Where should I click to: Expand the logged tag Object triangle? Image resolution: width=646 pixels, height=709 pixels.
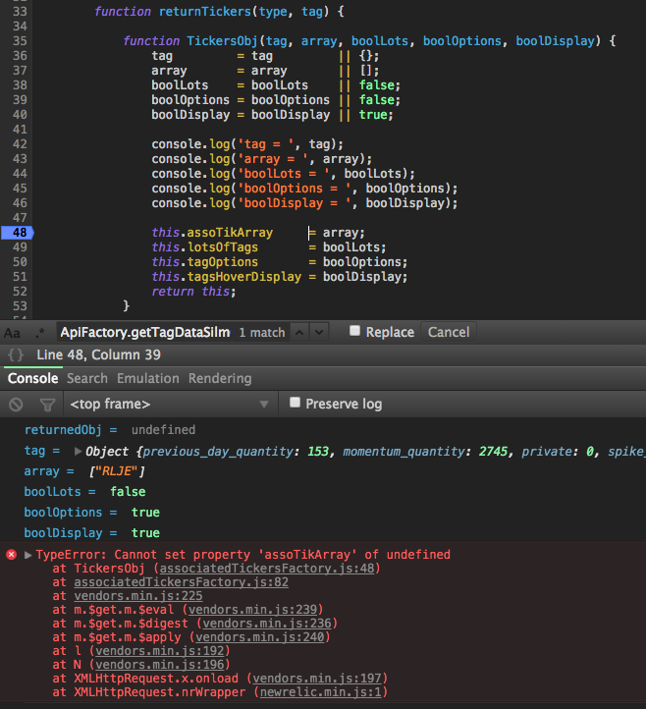[x=78, y=452]
